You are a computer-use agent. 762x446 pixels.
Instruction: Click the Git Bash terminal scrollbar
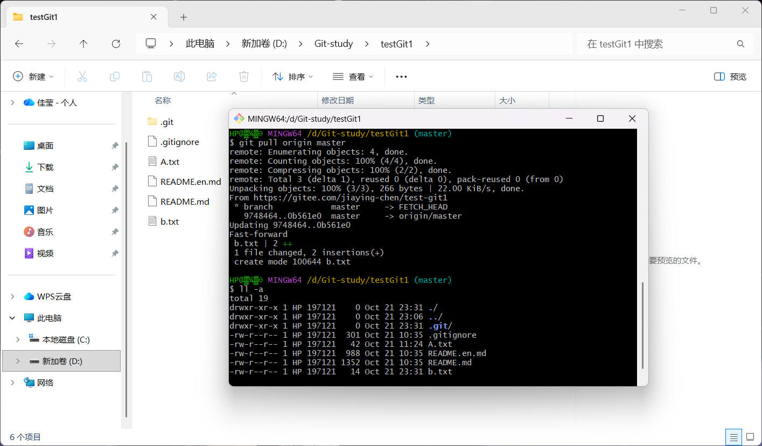643,325
